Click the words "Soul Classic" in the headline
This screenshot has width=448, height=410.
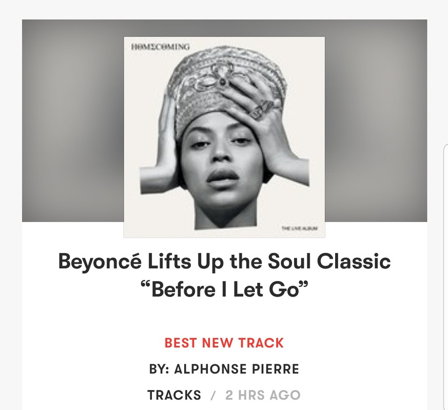[329, 261]
